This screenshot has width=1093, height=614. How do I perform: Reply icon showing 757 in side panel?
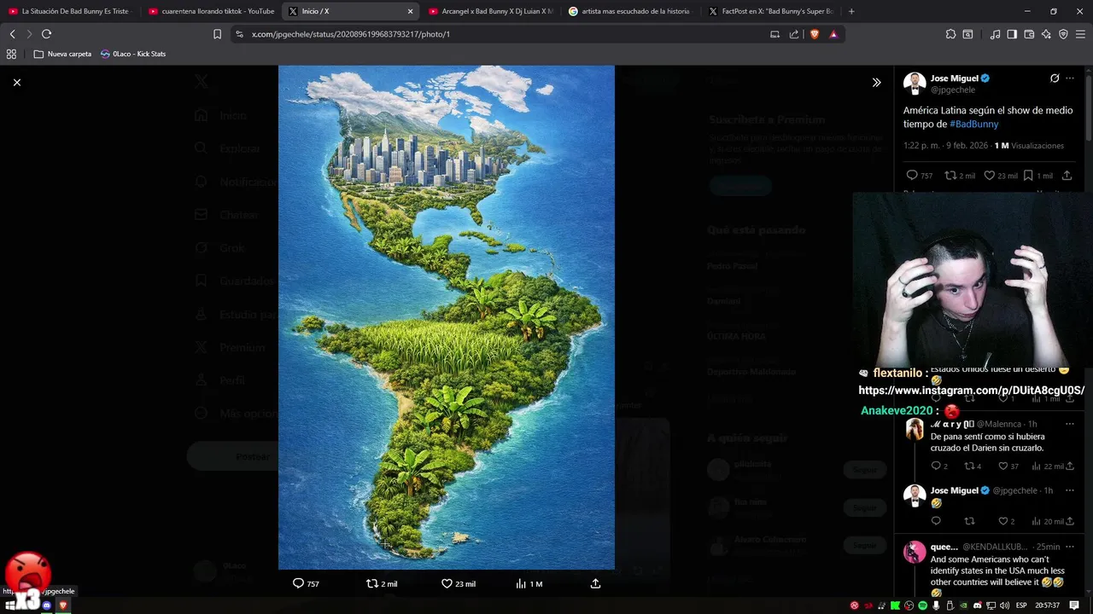click(x=912, y=176)
